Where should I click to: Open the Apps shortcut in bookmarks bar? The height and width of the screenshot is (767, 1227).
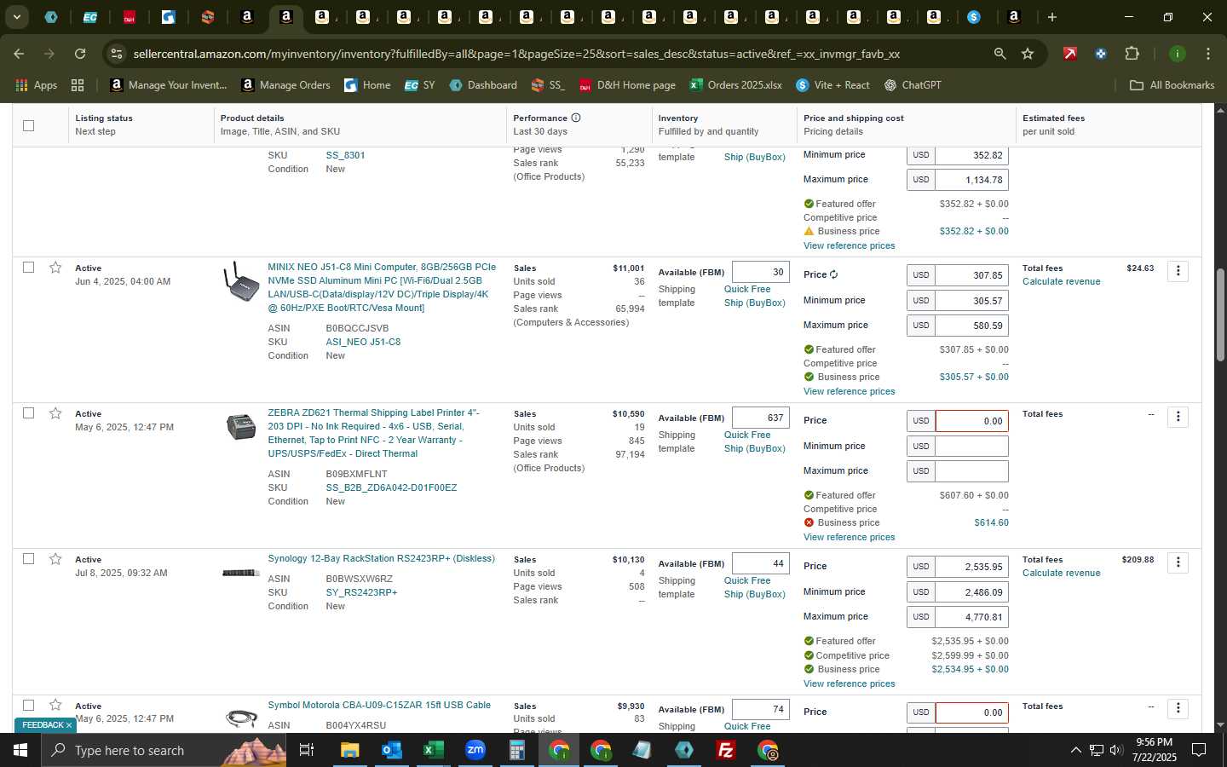36,85
